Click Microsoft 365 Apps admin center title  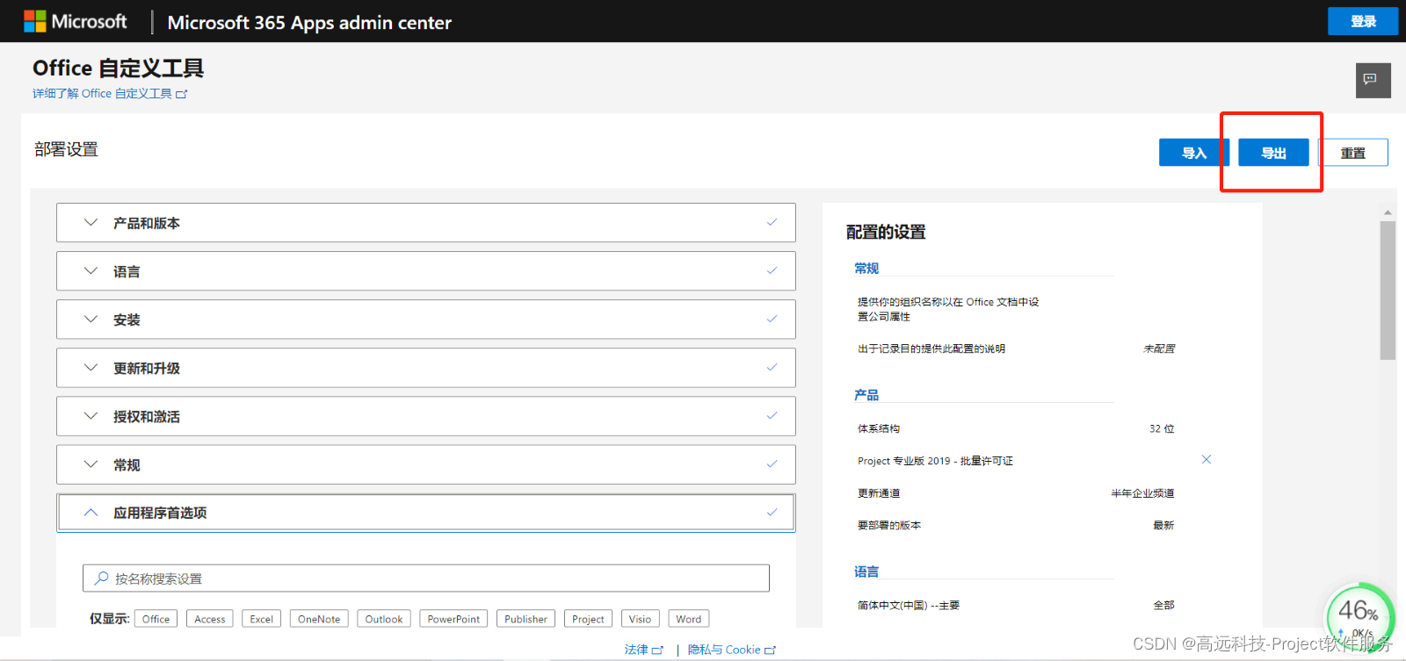[309, 23]
